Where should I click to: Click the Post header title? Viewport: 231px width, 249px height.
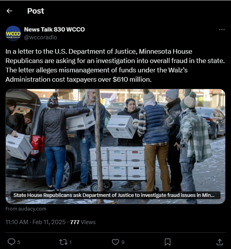point(36,11)
